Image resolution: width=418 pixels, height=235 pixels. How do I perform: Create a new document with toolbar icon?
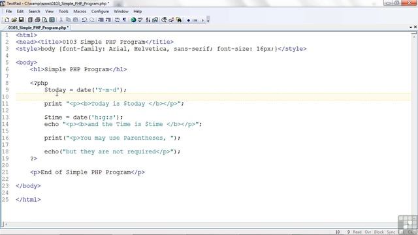[x=7, y=20]
